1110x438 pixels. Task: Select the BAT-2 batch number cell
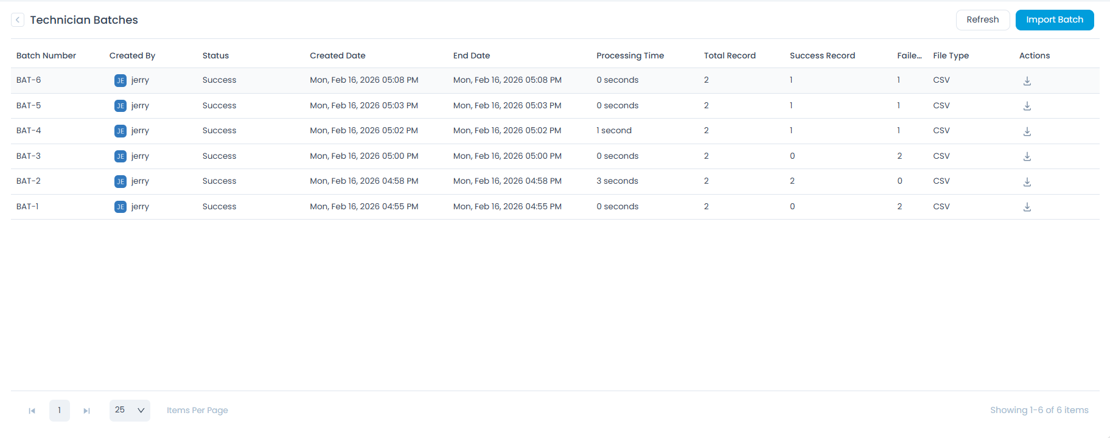point(29,181)
